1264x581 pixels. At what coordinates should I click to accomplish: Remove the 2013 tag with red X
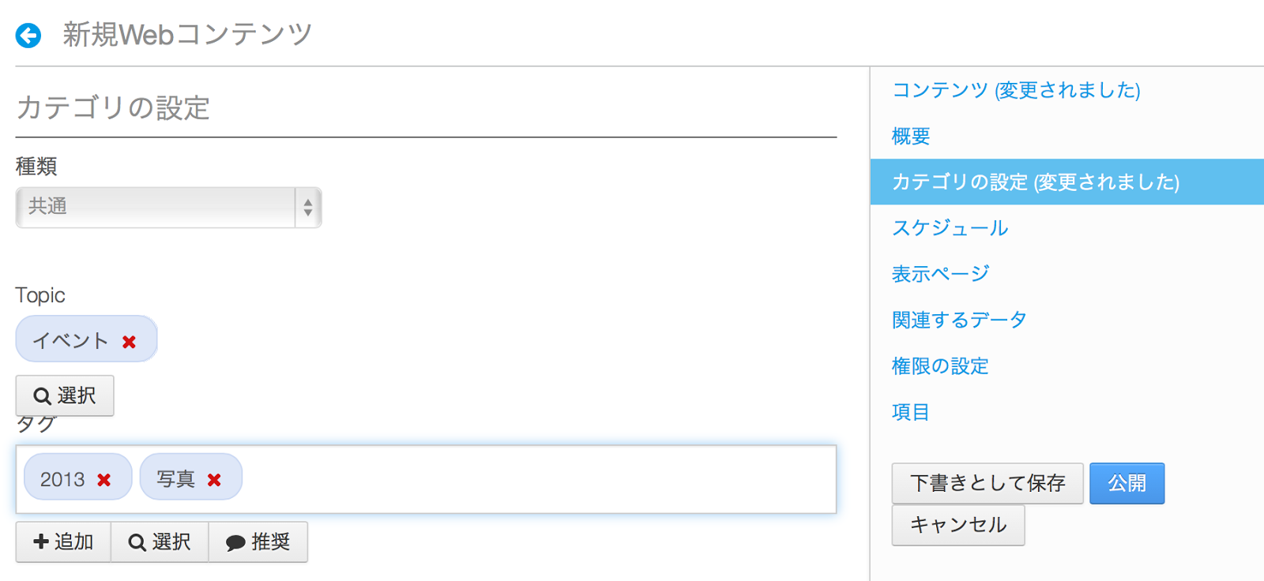(x=103, y=480)
